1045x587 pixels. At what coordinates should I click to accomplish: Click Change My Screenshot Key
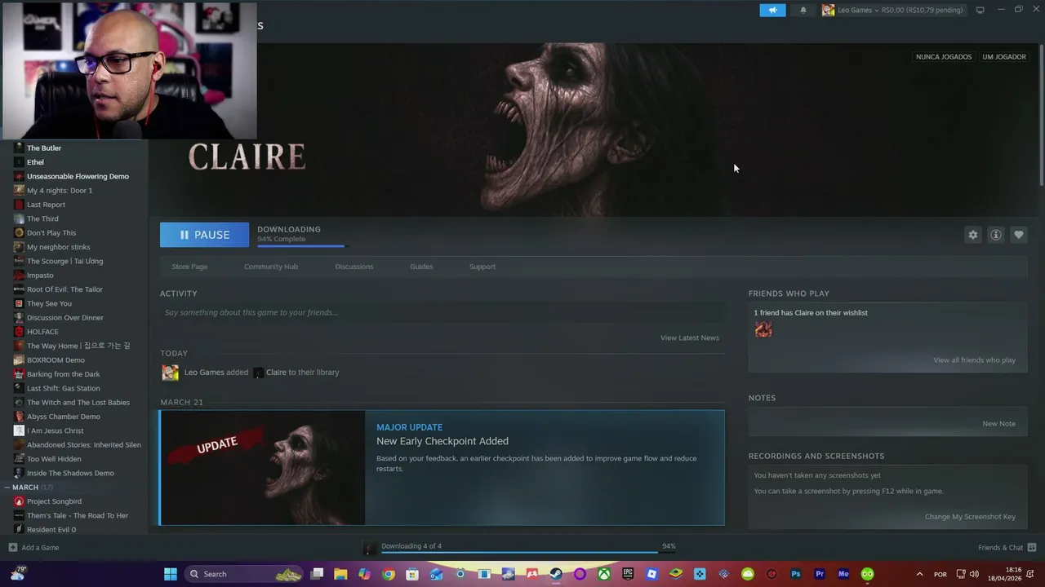[970, 517]
